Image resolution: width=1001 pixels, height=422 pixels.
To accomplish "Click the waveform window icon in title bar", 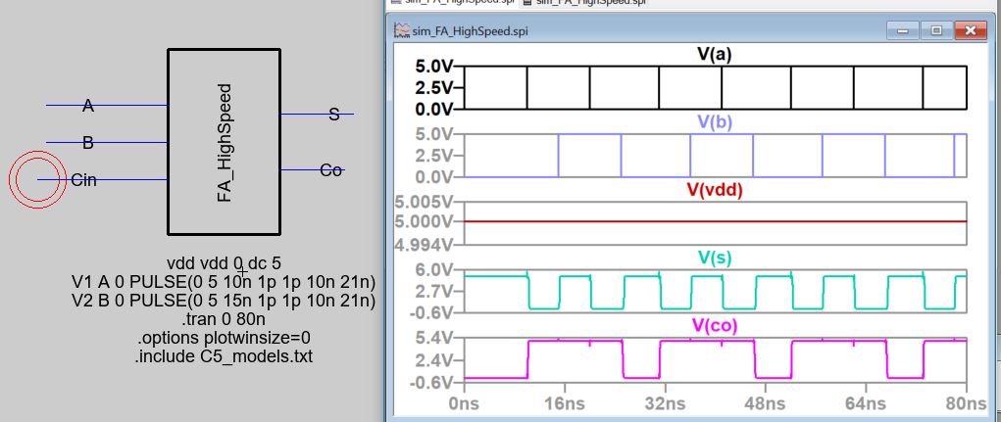I will (402, 30).
